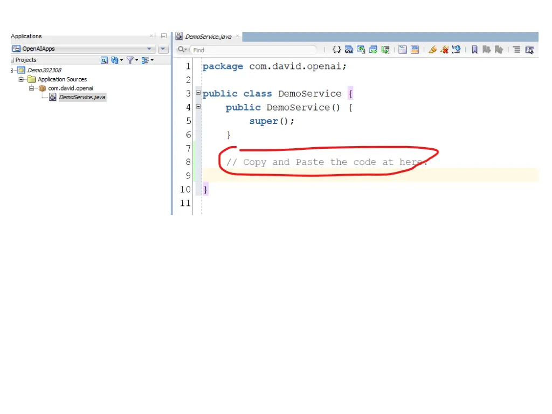Click the curly braces code icon
The height and width of the screenshot is (414, 552).
coord(336,50)
